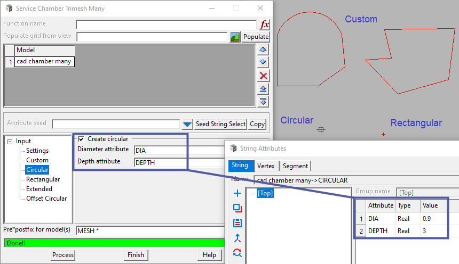459x264 pixels.
Task: Open the Attribute seed dropdown arrow
Action: (x=187, y=124)
